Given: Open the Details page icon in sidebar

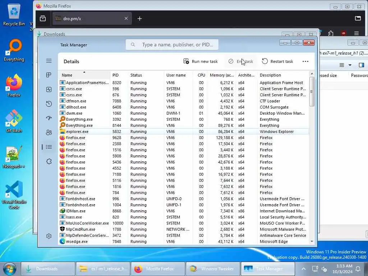Looking at the screenshot, I should pos(49,147).
